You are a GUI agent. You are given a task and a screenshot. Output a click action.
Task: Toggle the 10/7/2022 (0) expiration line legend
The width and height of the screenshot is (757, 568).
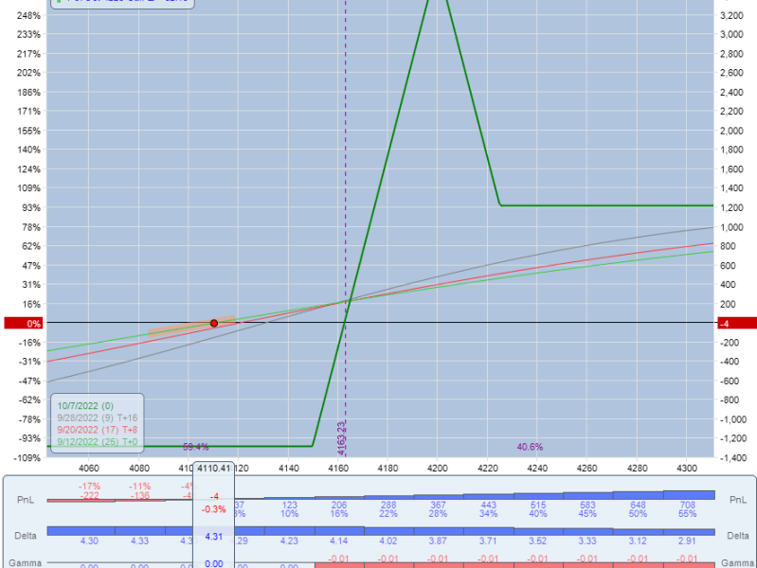[x=84, y=406]
